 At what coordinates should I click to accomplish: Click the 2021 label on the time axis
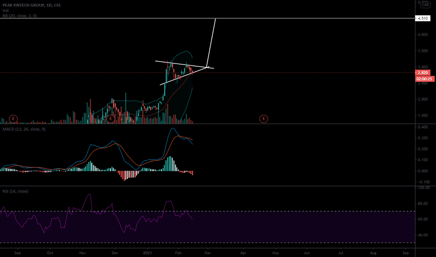point(147,253)
